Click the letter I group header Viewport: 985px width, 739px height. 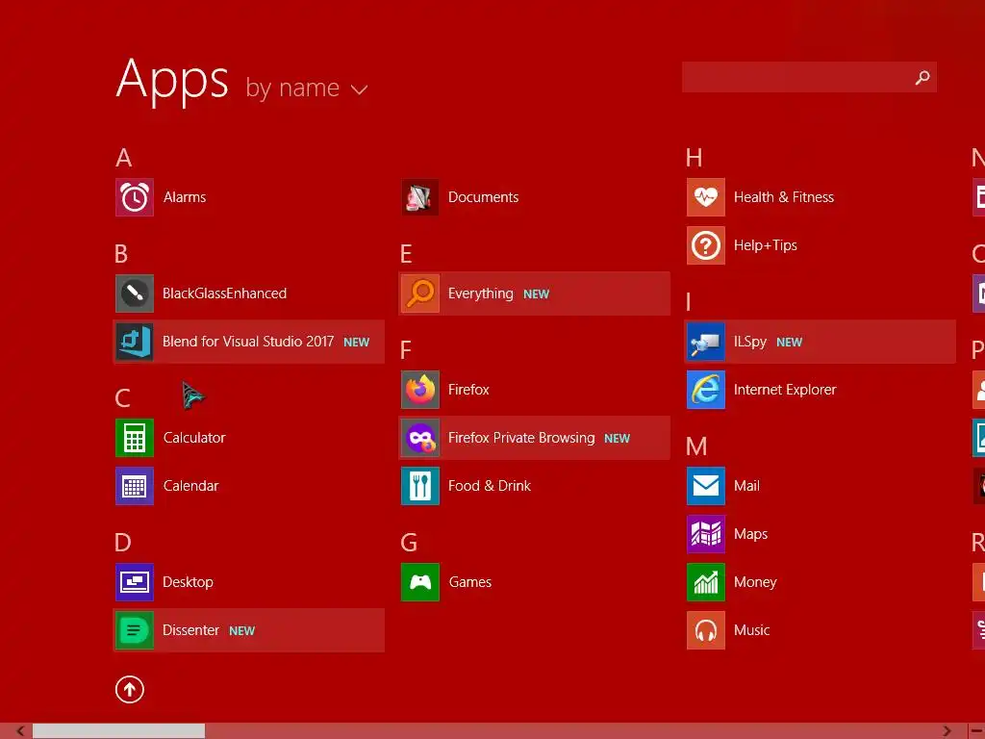coord(689,302)
